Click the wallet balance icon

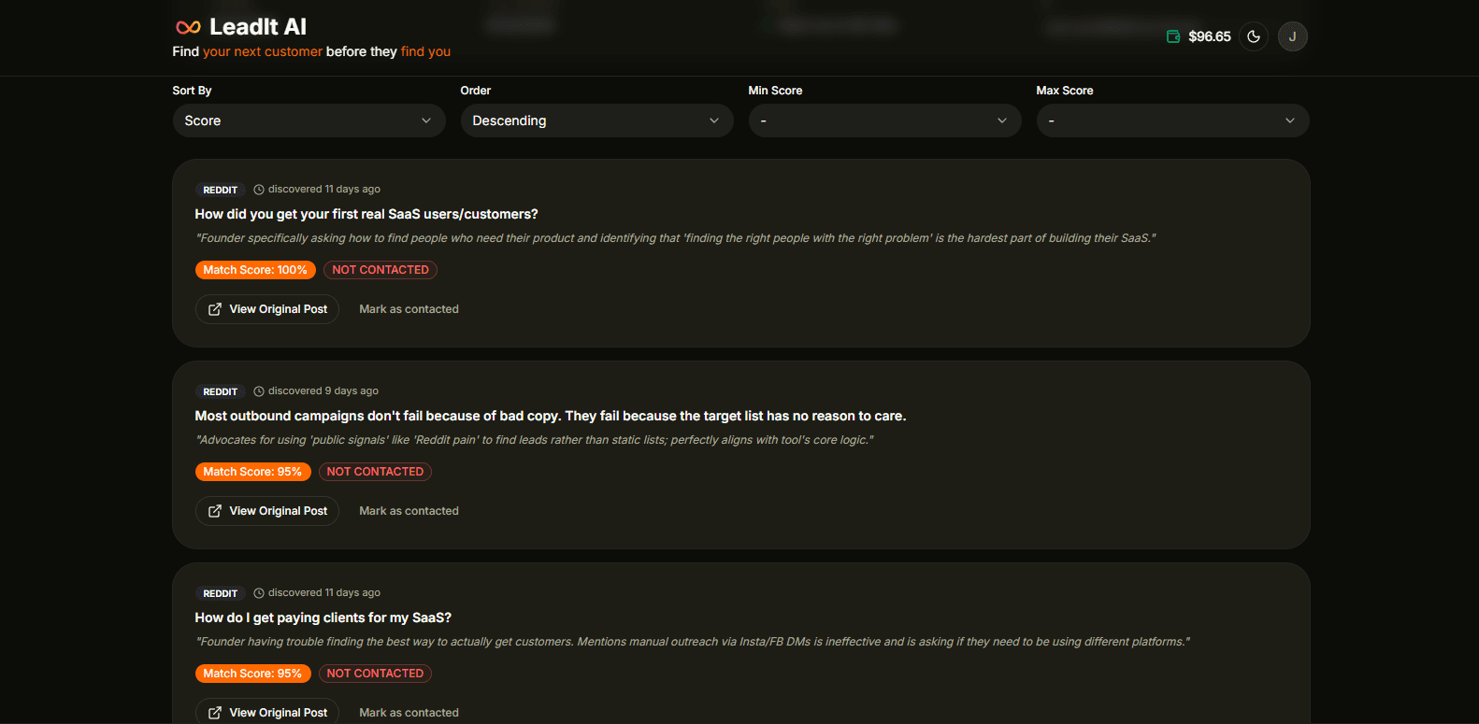[1173, 36]
